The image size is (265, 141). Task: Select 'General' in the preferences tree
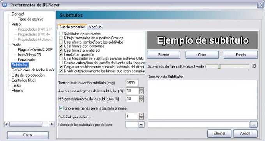coord(18,14)
